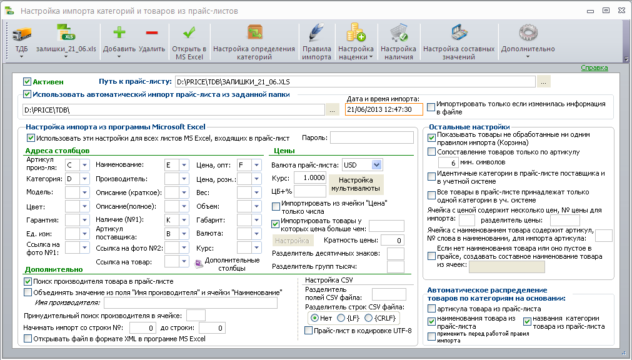Open the Настройка наценки dropdown menu
The height and width of the screenshot is (360, 632).
(x=356, y=41)
